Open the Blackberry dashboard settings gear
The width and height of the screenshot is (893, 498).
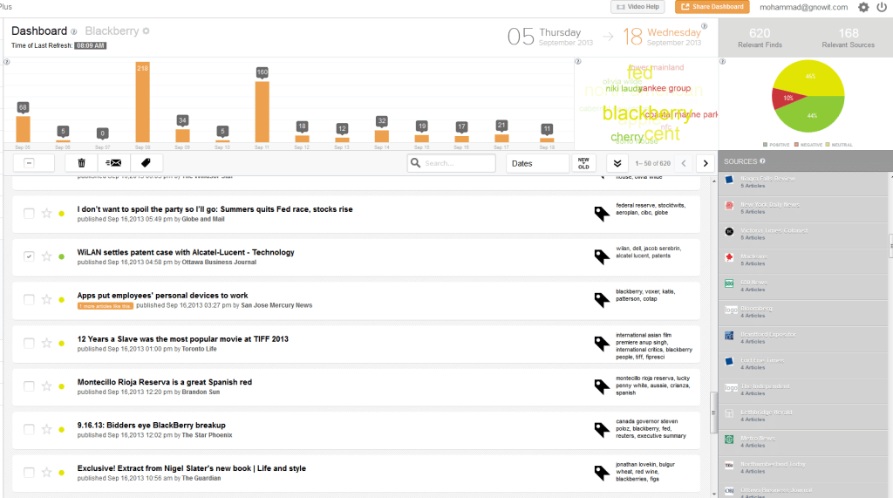coord(147,31)
